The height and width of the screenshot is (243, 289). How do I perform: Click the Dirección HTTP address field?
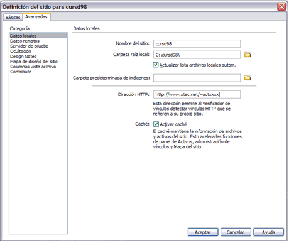pyautogui.click(x=197, y=94)
